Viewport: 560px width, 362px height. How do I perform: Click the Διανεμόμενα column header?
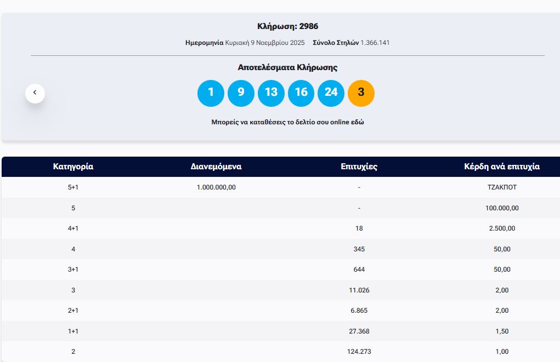point(216,166)
